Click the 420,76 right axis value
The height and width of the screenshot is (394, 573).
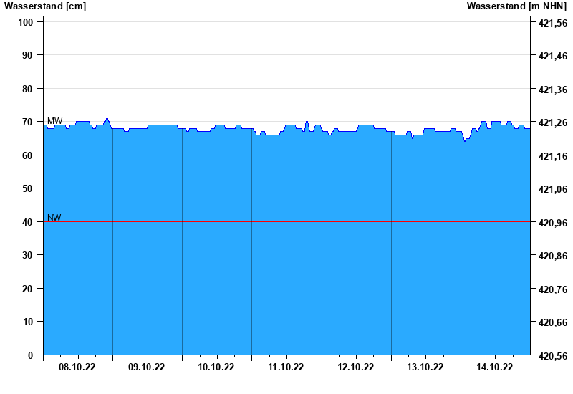(553, 289)
